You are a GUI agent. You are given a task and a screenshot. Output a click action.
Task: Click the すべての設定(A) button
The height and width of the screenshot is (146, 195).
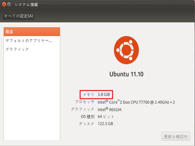pyautogui.click(x=18, y=16)
